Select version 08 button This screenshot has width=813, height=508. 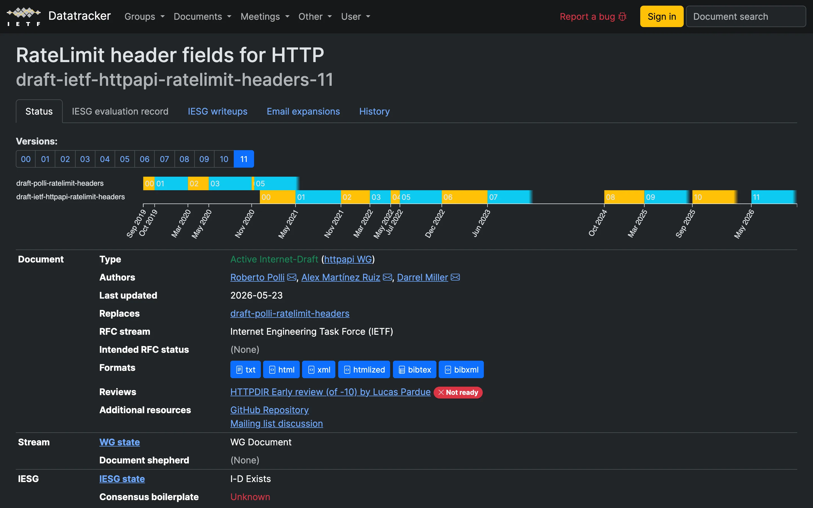(x=184, y=159)
